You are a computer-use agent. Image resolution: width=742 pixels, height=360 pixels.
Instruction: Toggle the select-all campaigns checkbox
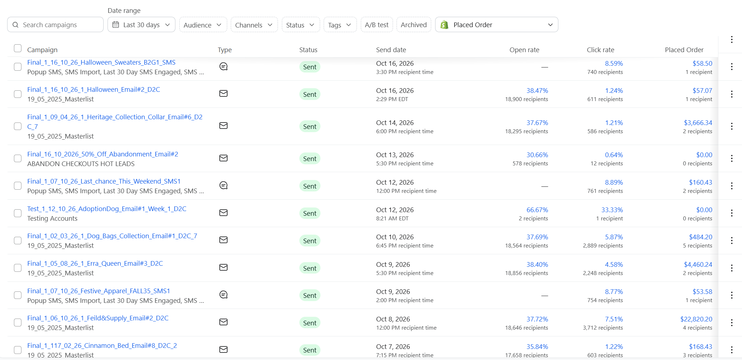pyautogui.click(x=18, y=48)
